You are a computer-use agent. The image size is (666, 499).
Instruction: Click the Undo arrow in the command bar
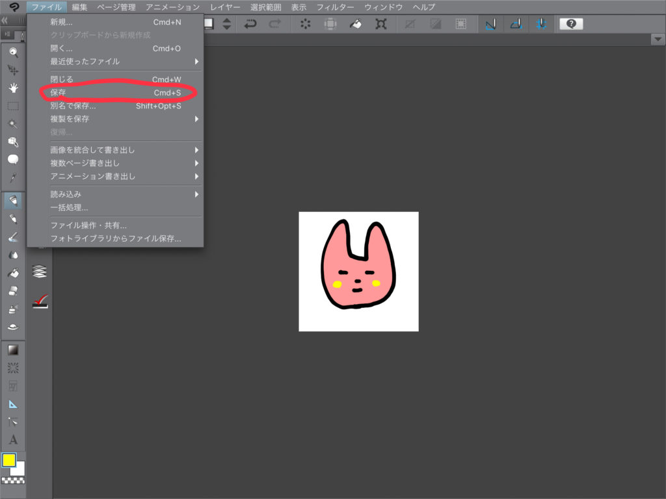tap(250, 24)
